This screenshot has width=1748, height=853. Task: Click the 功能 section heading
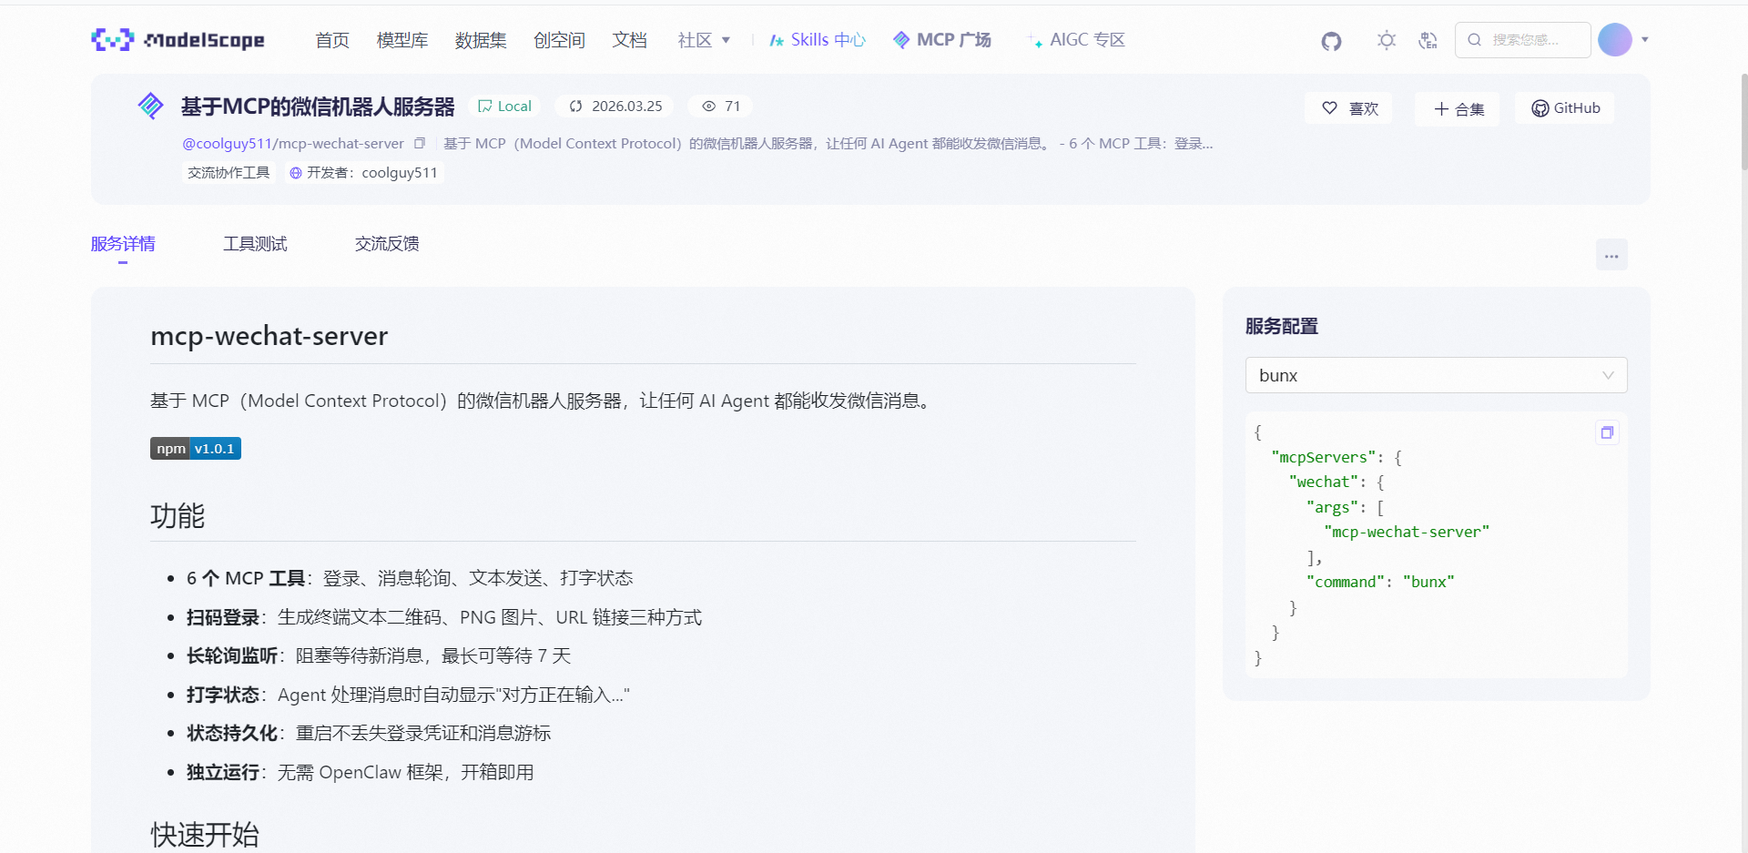(x=178, y=516)
